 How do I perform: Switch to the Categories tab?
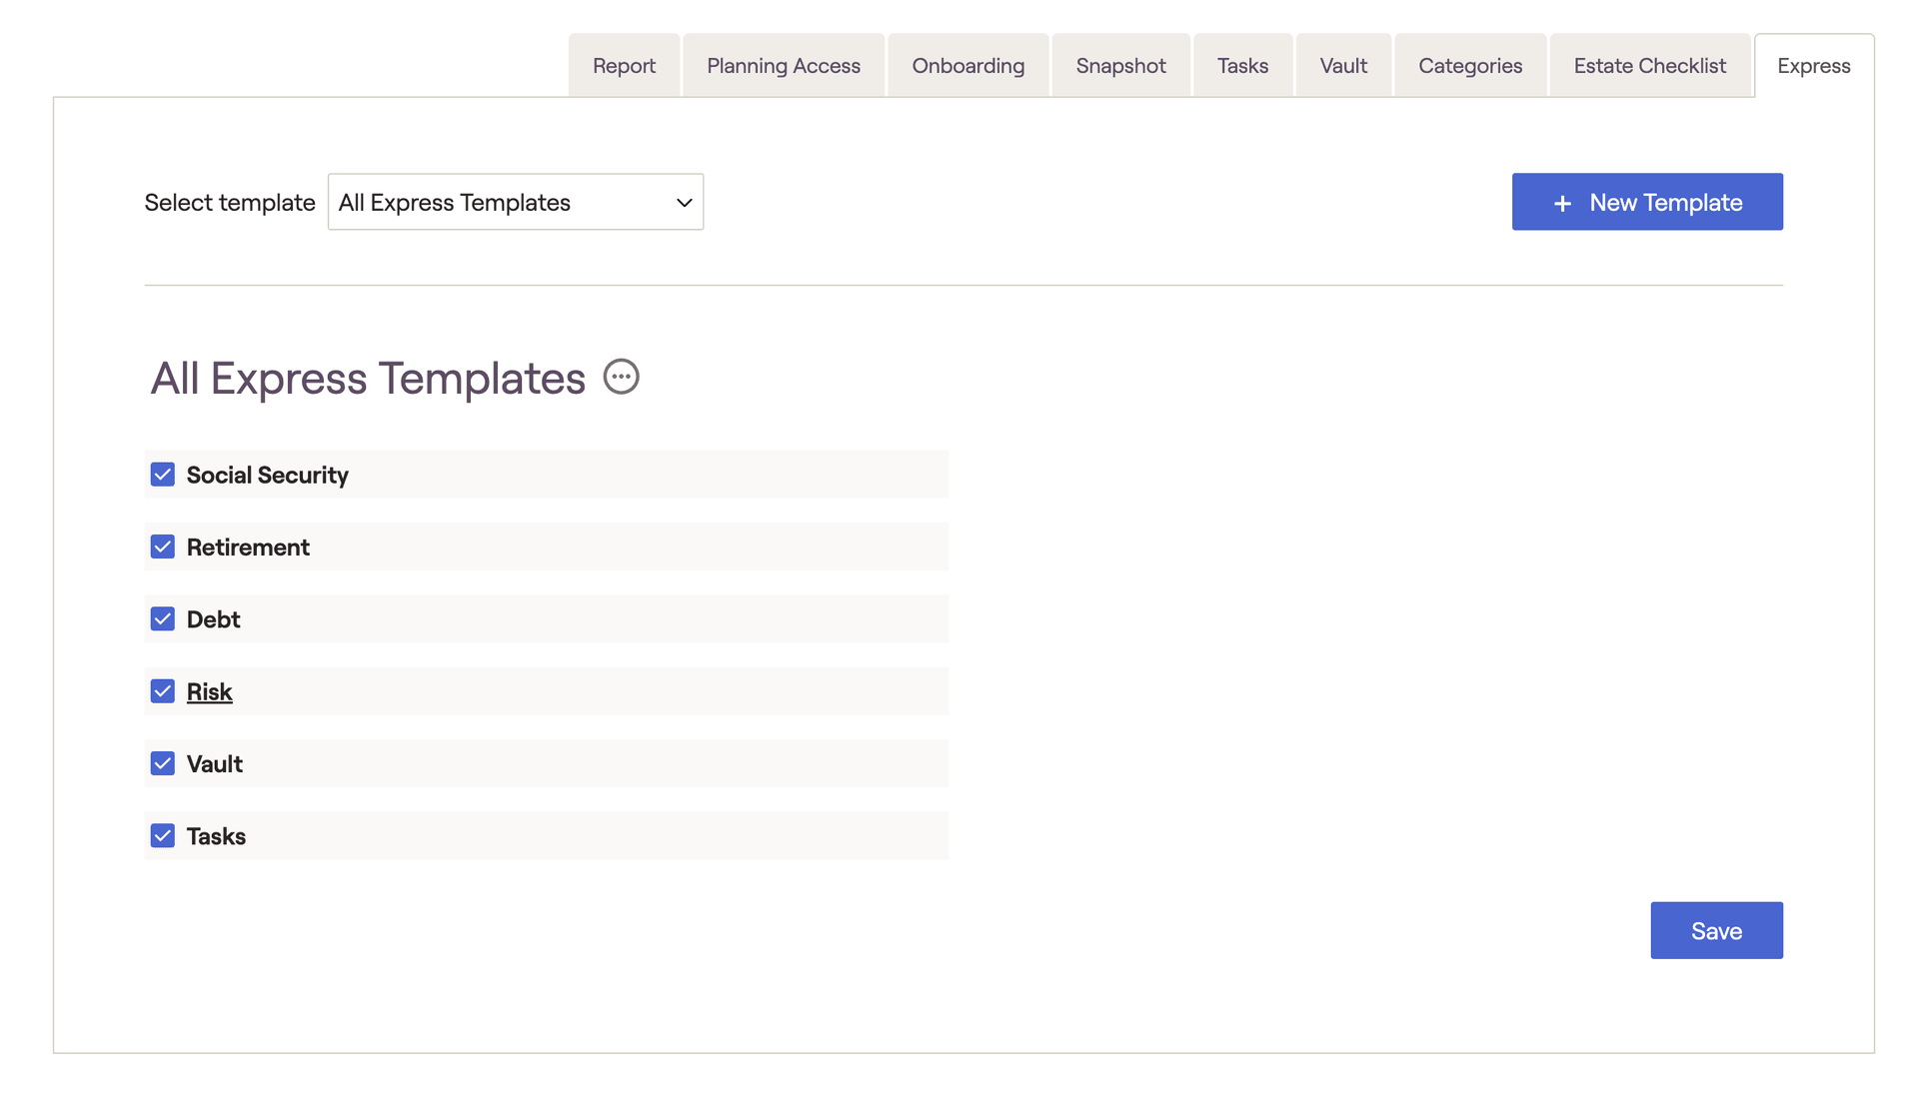pyautogui.click(x=1469, y=66)
